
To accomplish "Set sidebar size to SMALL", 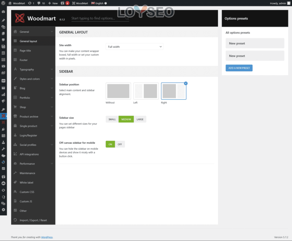I will coord(112,119).
